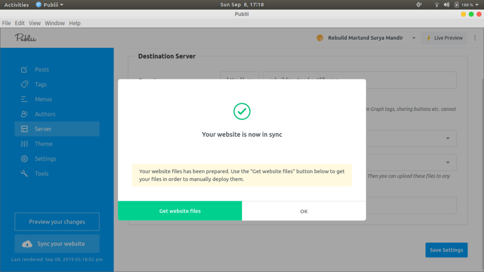Click the domain name input field
Screen dimensions: 484x272
coord(360,80)
